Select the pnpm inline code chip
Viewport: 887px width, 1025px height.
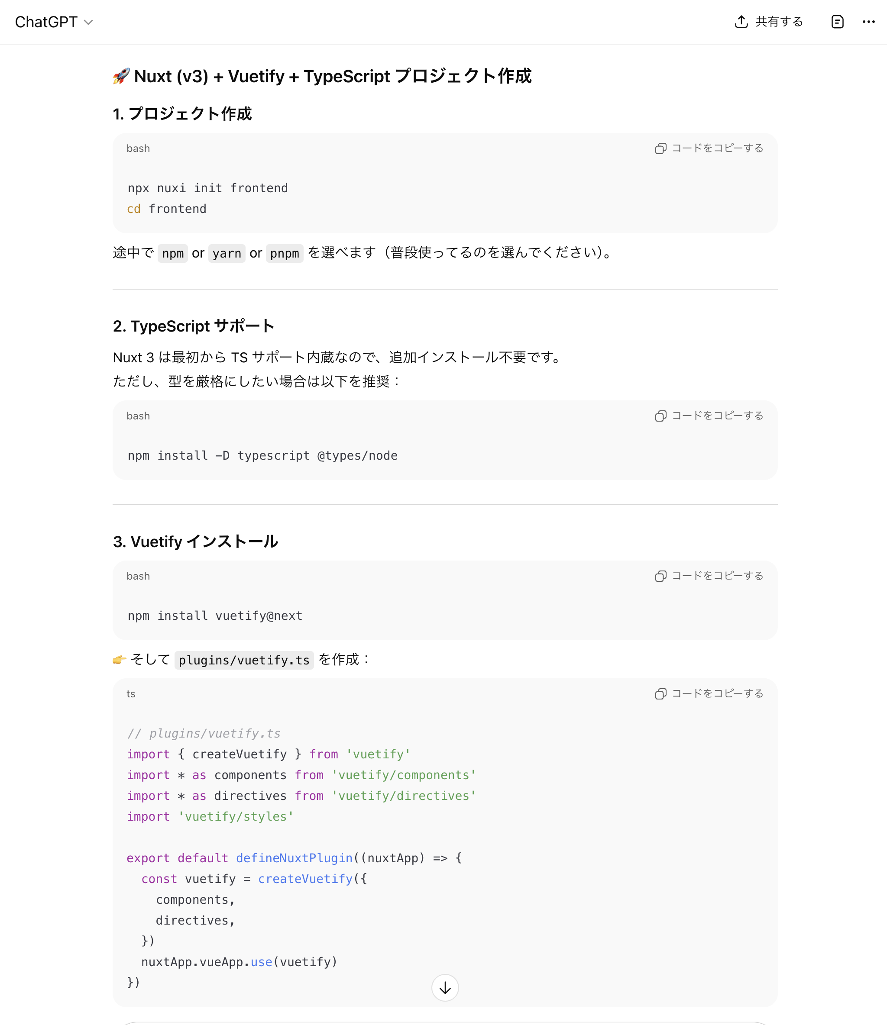[x=284, y=253]
